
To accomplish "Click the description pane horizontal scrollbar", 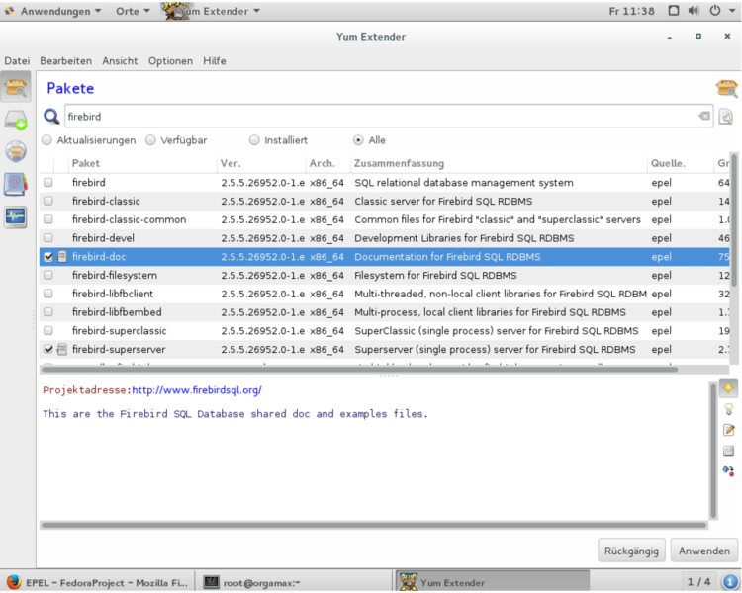I will (374, 525).
